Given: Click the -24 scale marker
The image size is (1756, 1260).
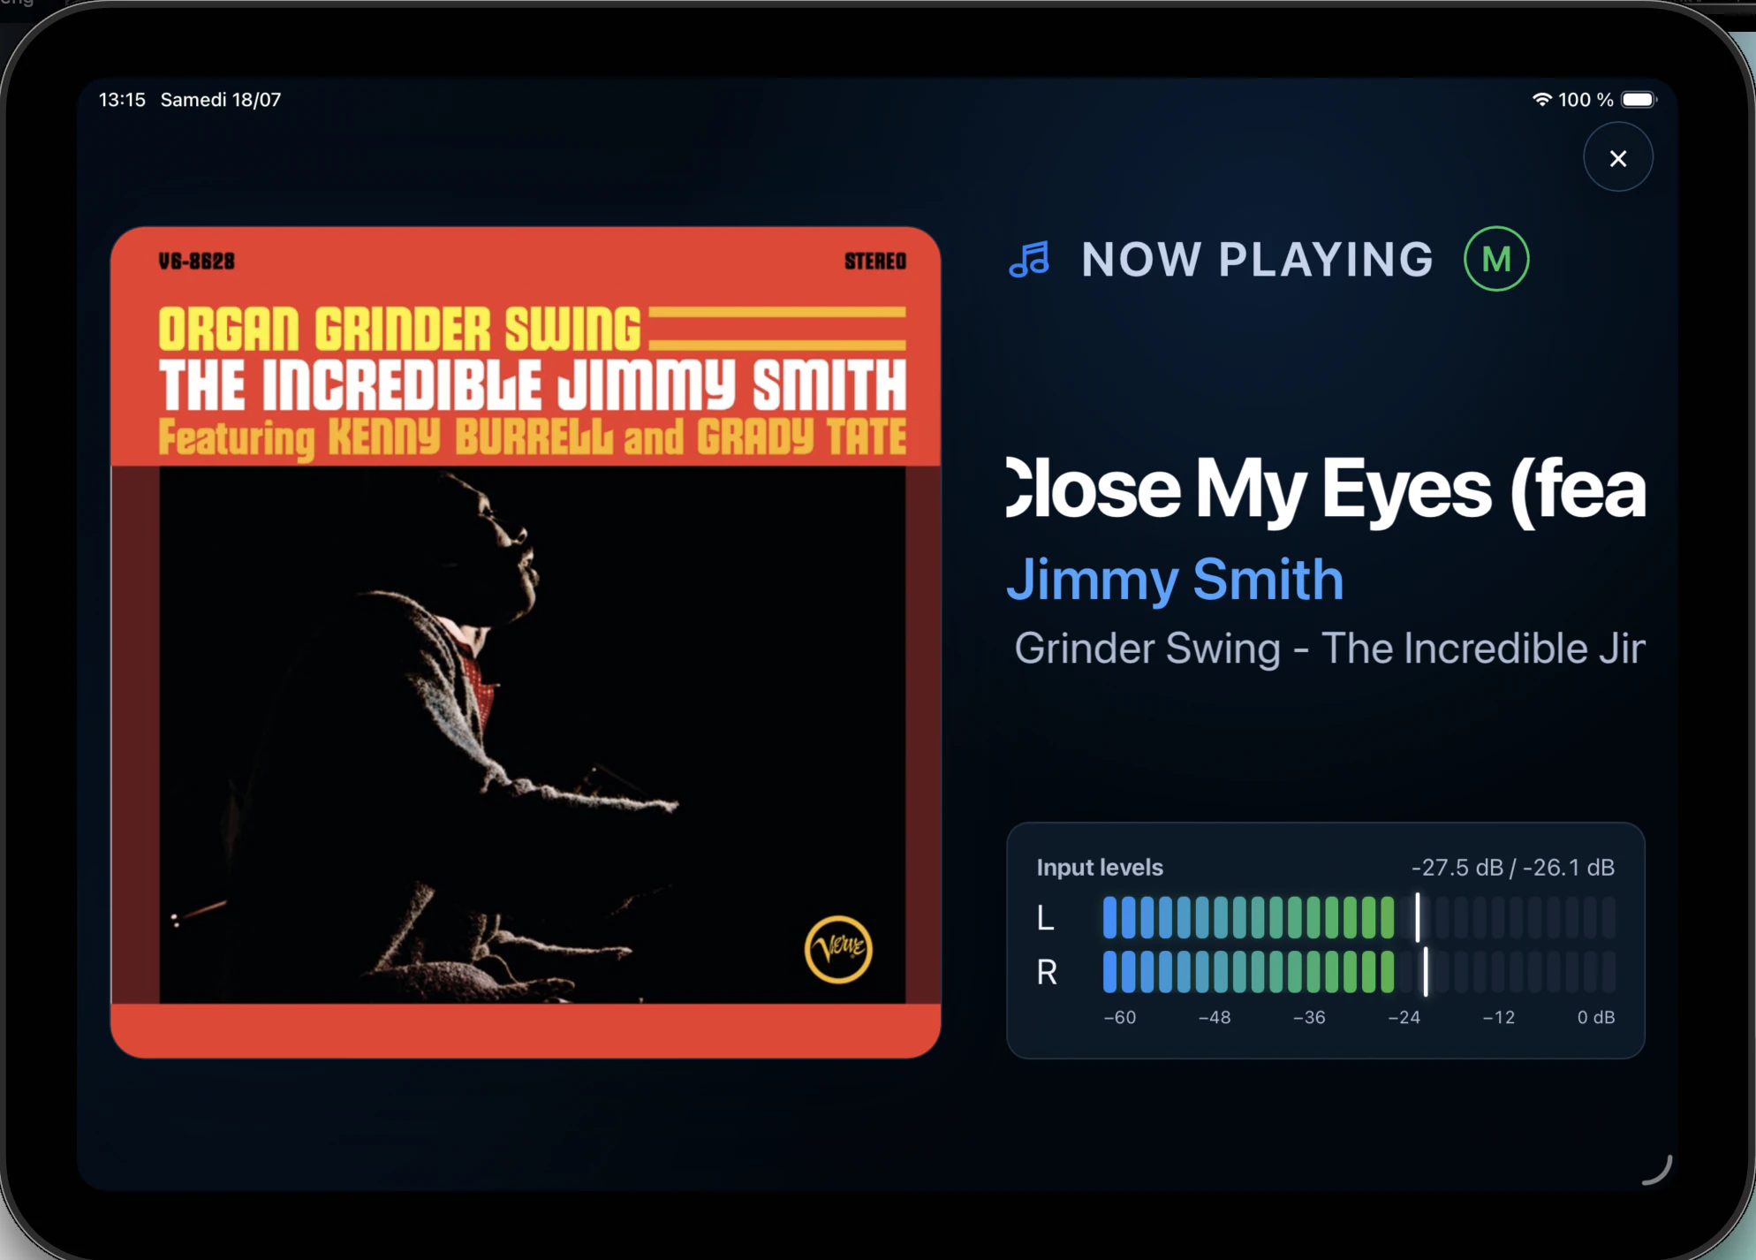Looking at the screenshot, I should [1404, 1018].
